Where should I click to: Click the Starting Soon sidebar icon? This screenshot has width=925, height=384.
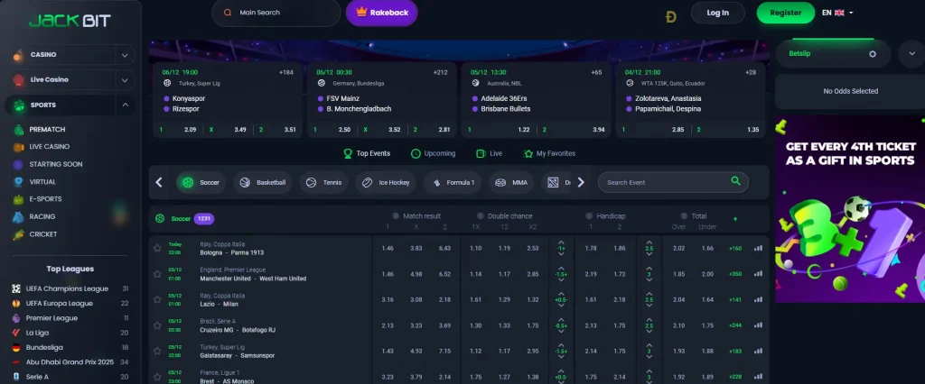click(19, 164)
